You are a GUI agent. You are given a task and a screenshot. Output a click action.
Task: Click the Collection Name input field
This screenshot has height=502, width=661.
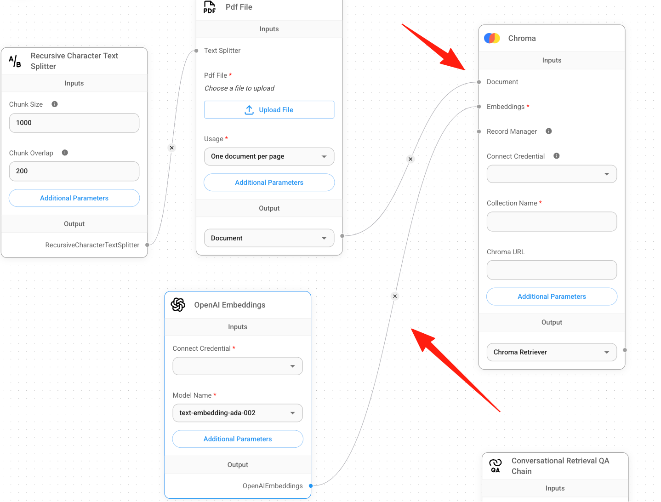[552, 222]
